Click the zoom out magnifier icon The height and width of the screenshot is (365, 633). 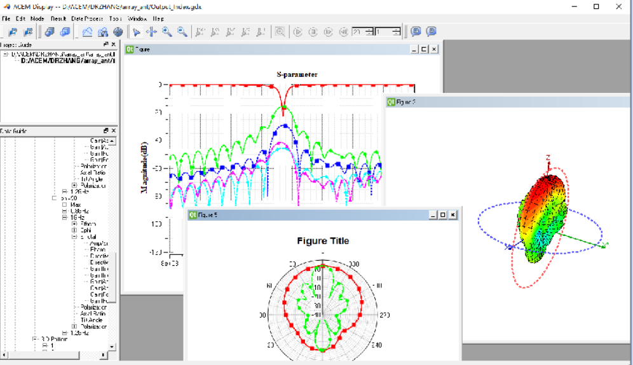pos(182,32)
